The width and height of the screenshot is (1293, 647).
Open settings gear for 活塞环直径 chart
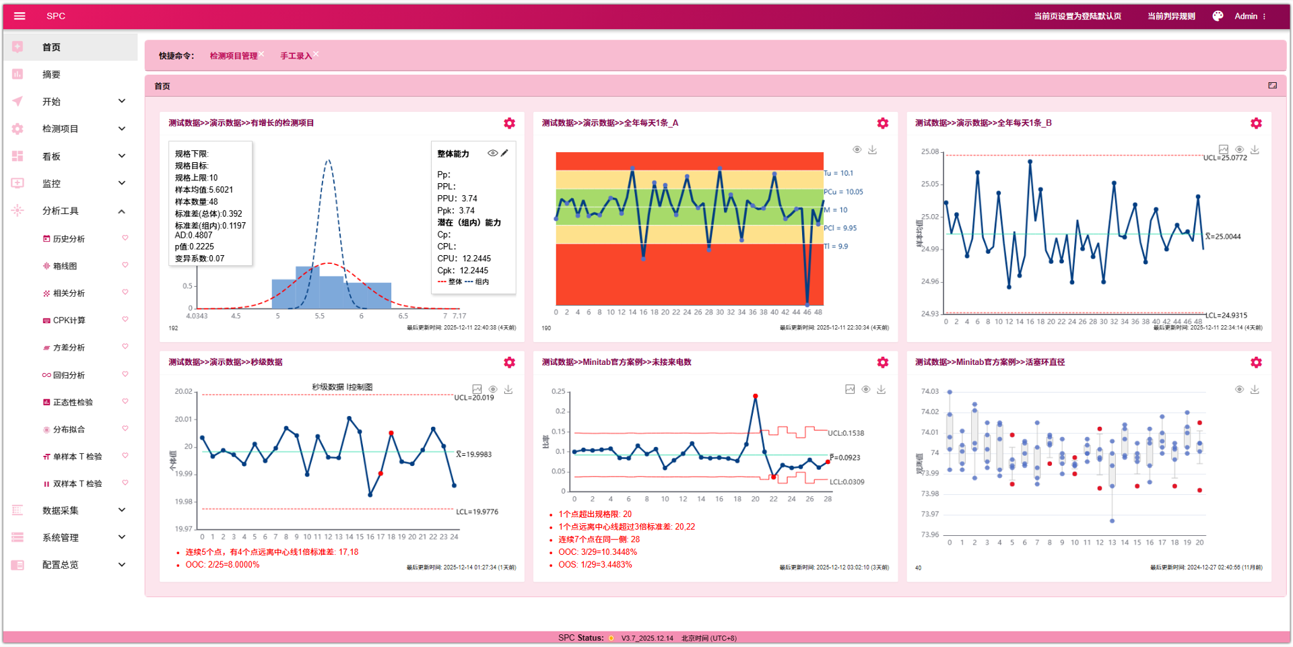[1256, 362]
